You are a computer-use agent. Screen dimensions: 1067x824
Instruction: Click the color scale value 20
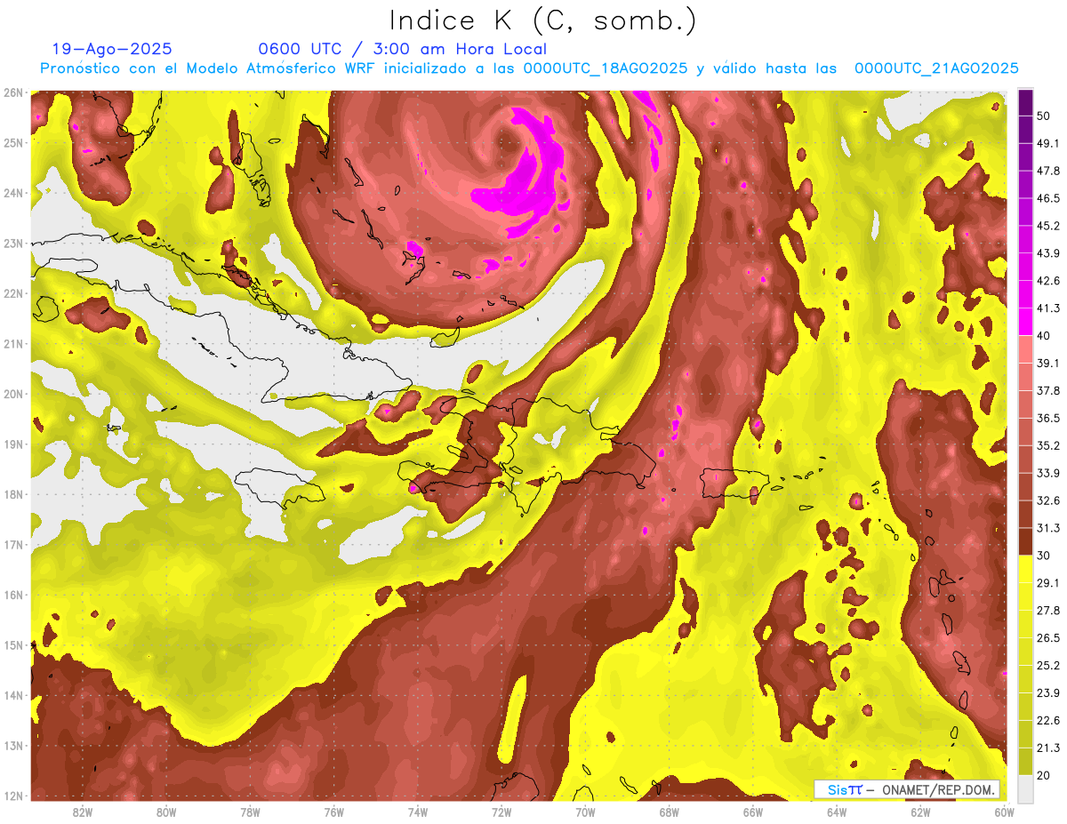1045,775
